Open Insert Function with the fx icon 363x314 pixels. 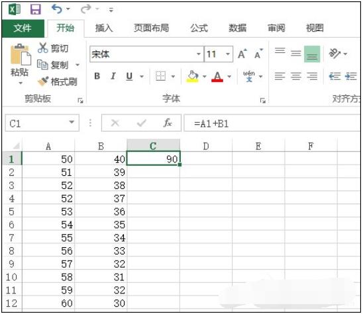(x=168, y=123)
